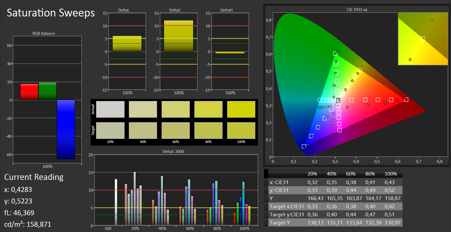Viewport: 451px width, 232px height.
Task: Click the white 100 bar in DeltaE 2000
Action: (116, 202)
